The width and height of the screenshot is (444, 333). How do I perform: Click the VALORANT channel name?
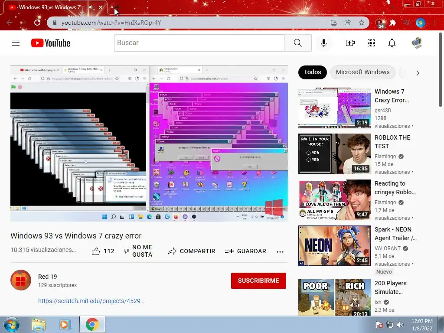tap(387, 248)
